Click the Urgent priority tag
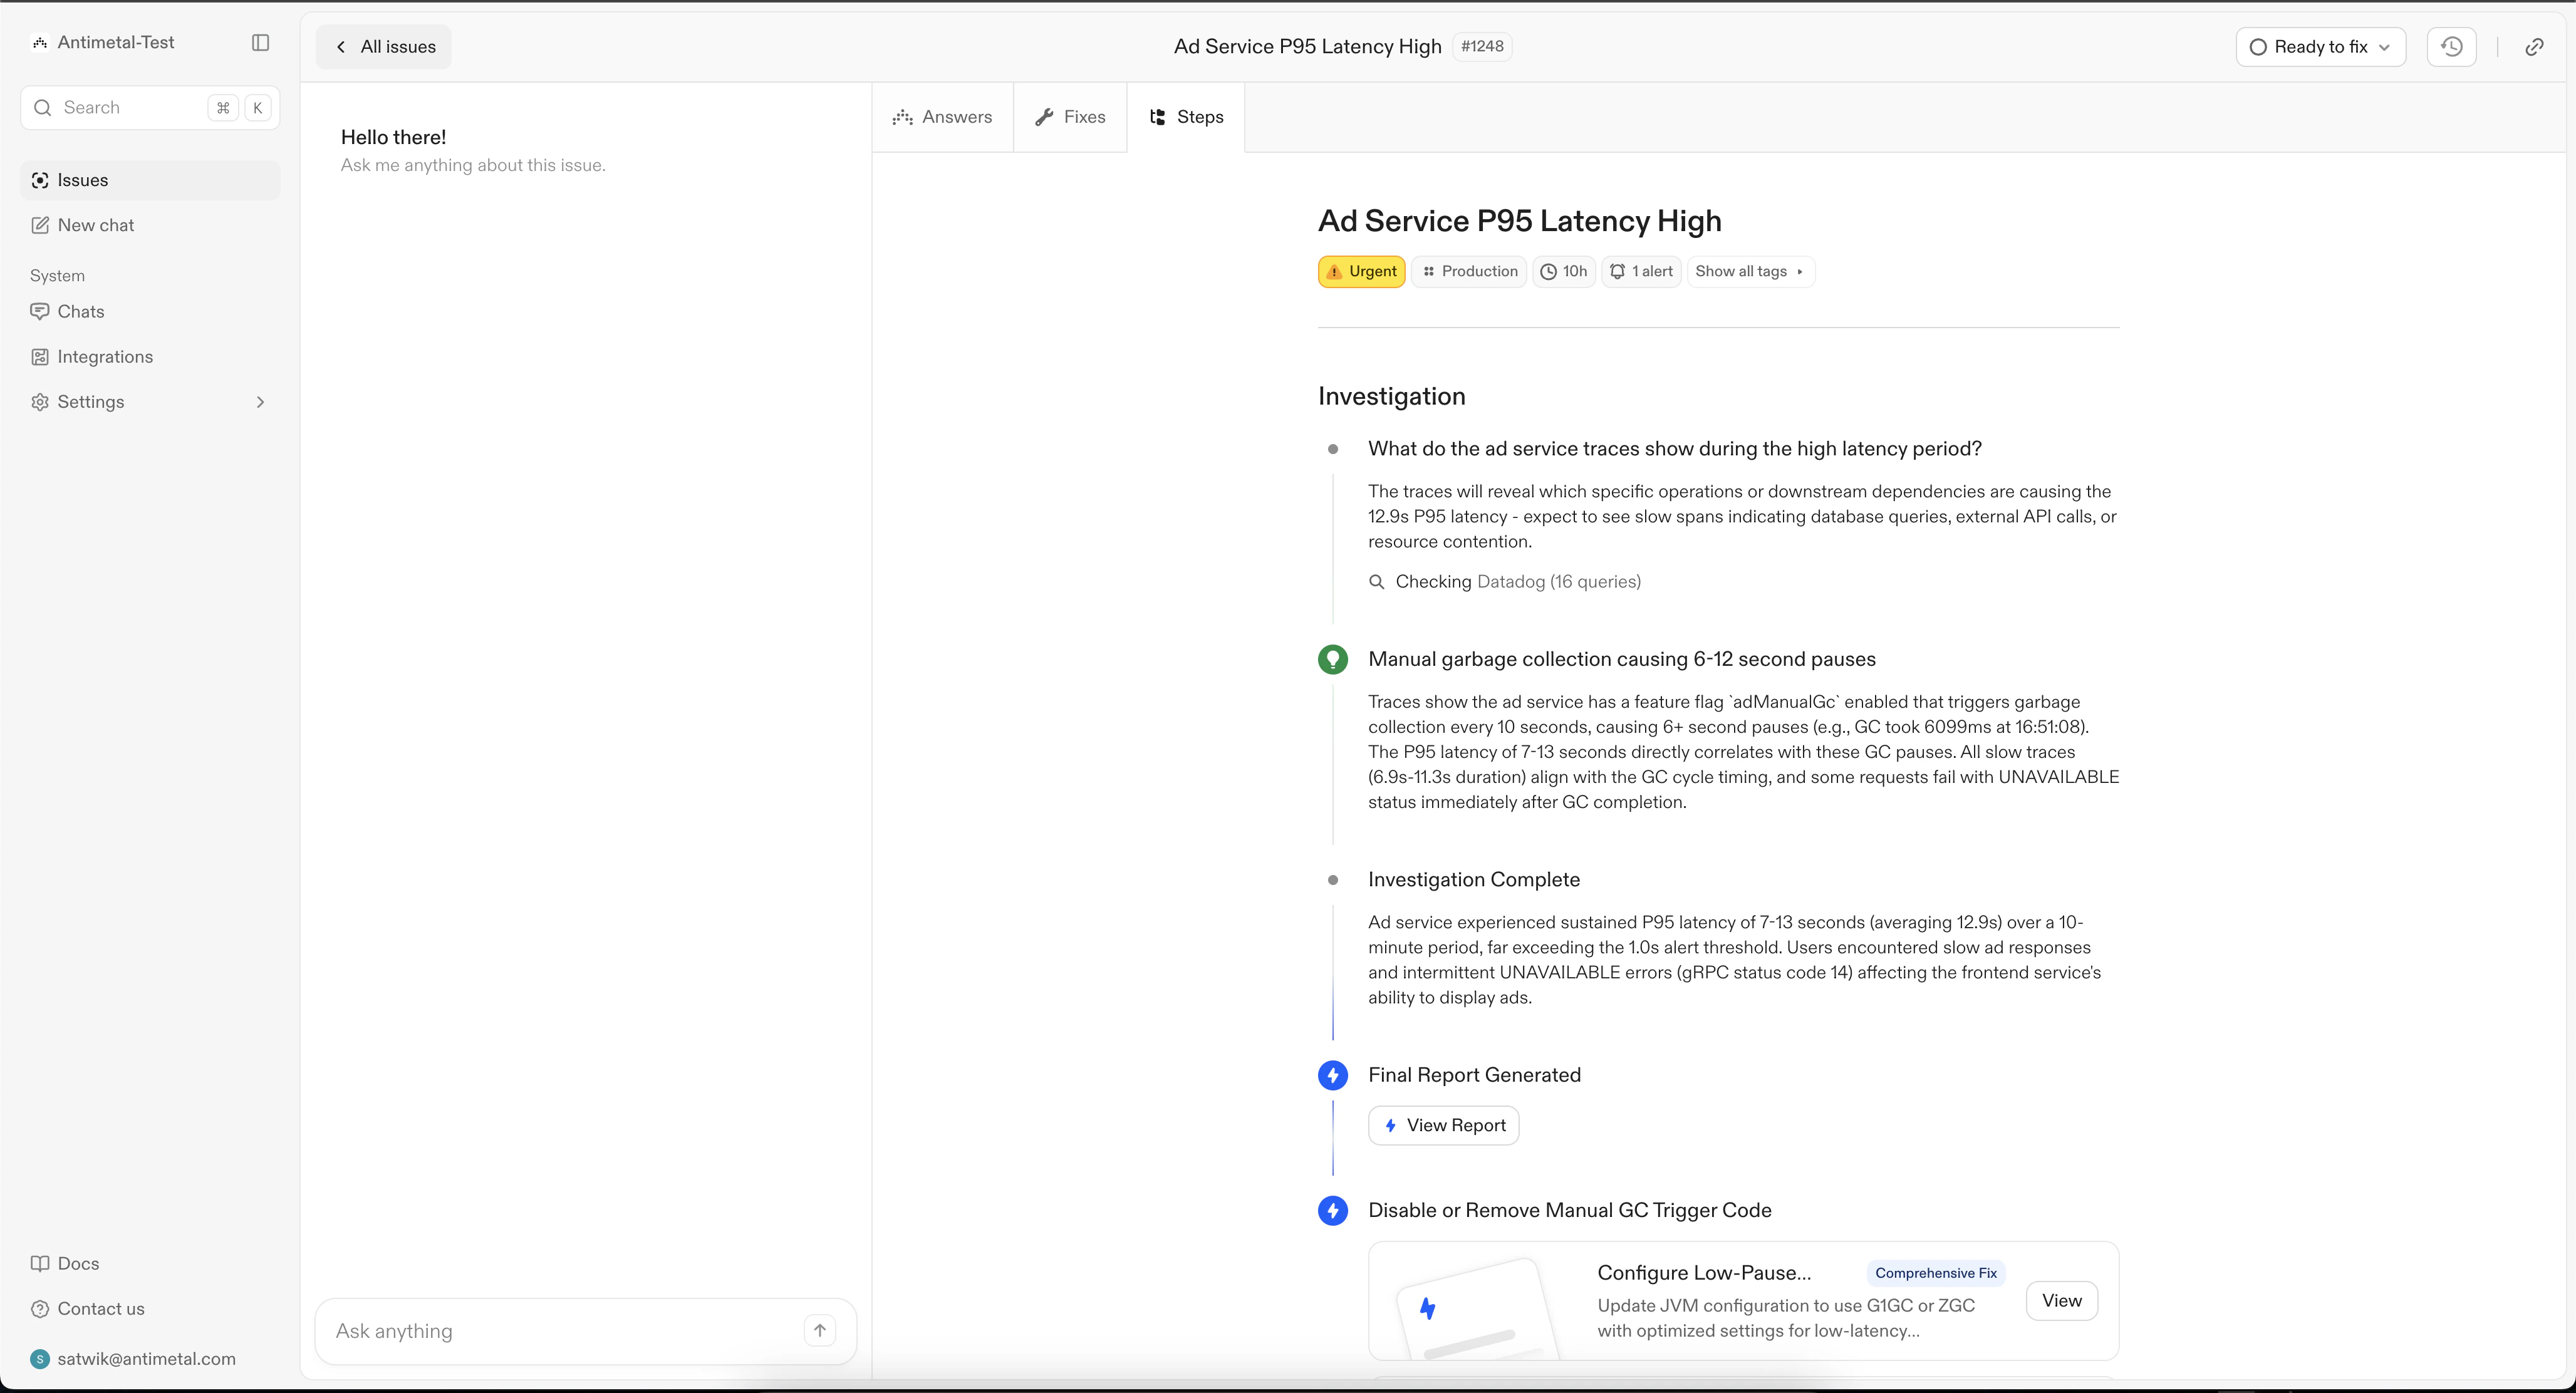 (x=1361, y=272)
